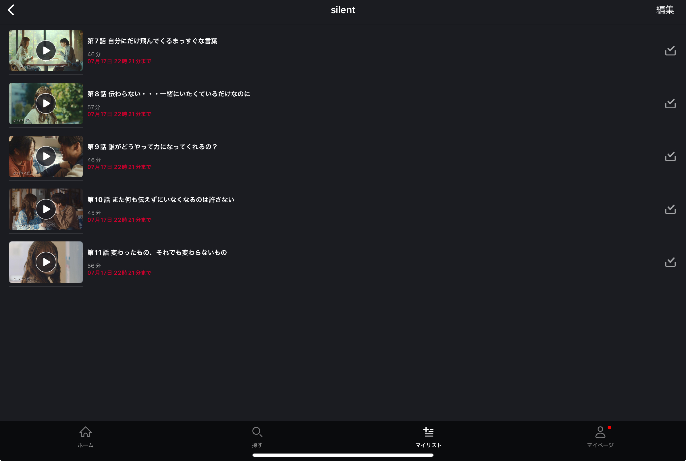Click the 45分 duration of 第10話
Screen dimensions: 686x461
pyautogui.click(x=94, y=213)
